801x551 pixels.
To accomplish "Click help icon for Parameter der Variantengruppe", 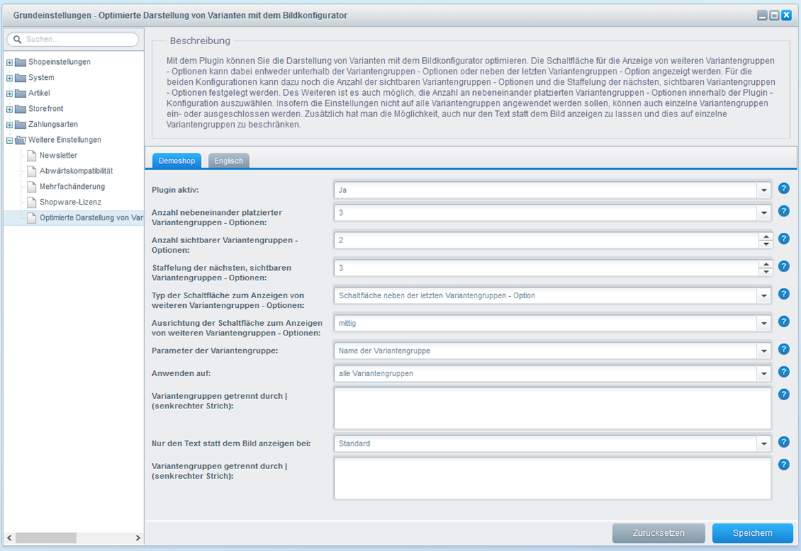I will pyautogui.click(x=784, y=349).
